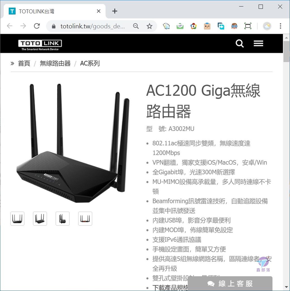
Task: Reload the page
Action: [37, 26]
